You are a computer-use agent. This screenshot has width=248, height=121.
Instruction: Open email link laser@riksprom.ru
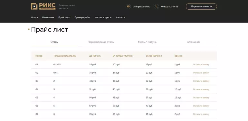point(141,7)
